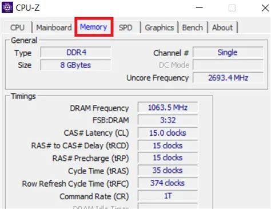Click the 2693.4 MHz uncore frequency value
The height and width of the screenshot is (209, 271).
[x=228, y=78]
